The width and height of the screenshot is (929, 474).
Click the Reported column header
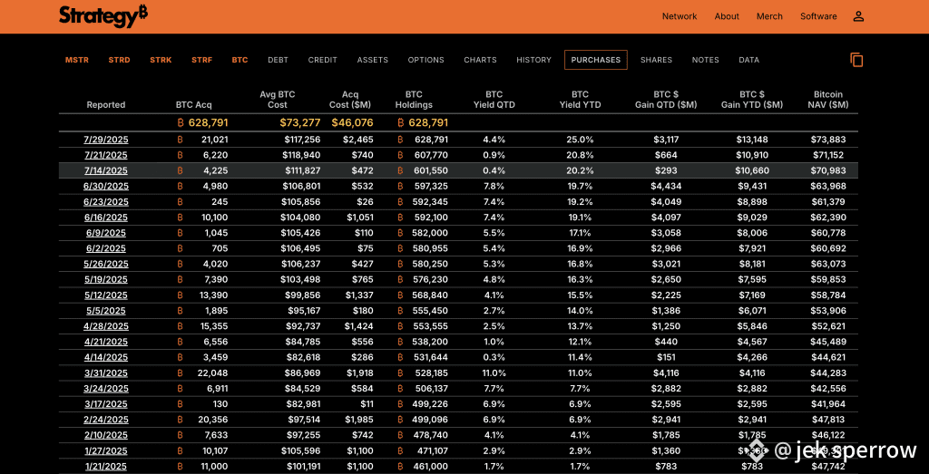coord(106,105)
